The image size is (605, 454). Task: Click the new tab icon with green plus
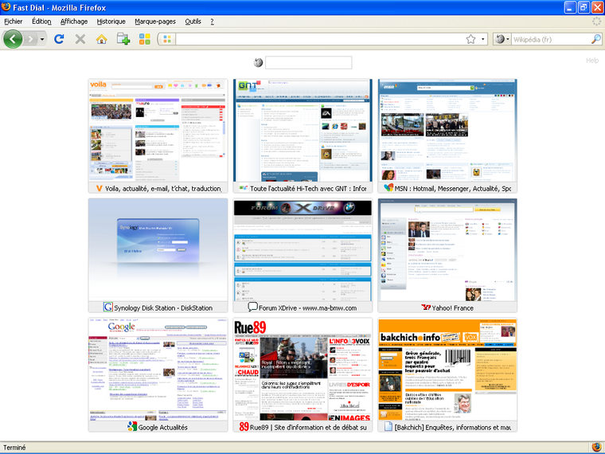pyautogui.click(x=123, y=39)
